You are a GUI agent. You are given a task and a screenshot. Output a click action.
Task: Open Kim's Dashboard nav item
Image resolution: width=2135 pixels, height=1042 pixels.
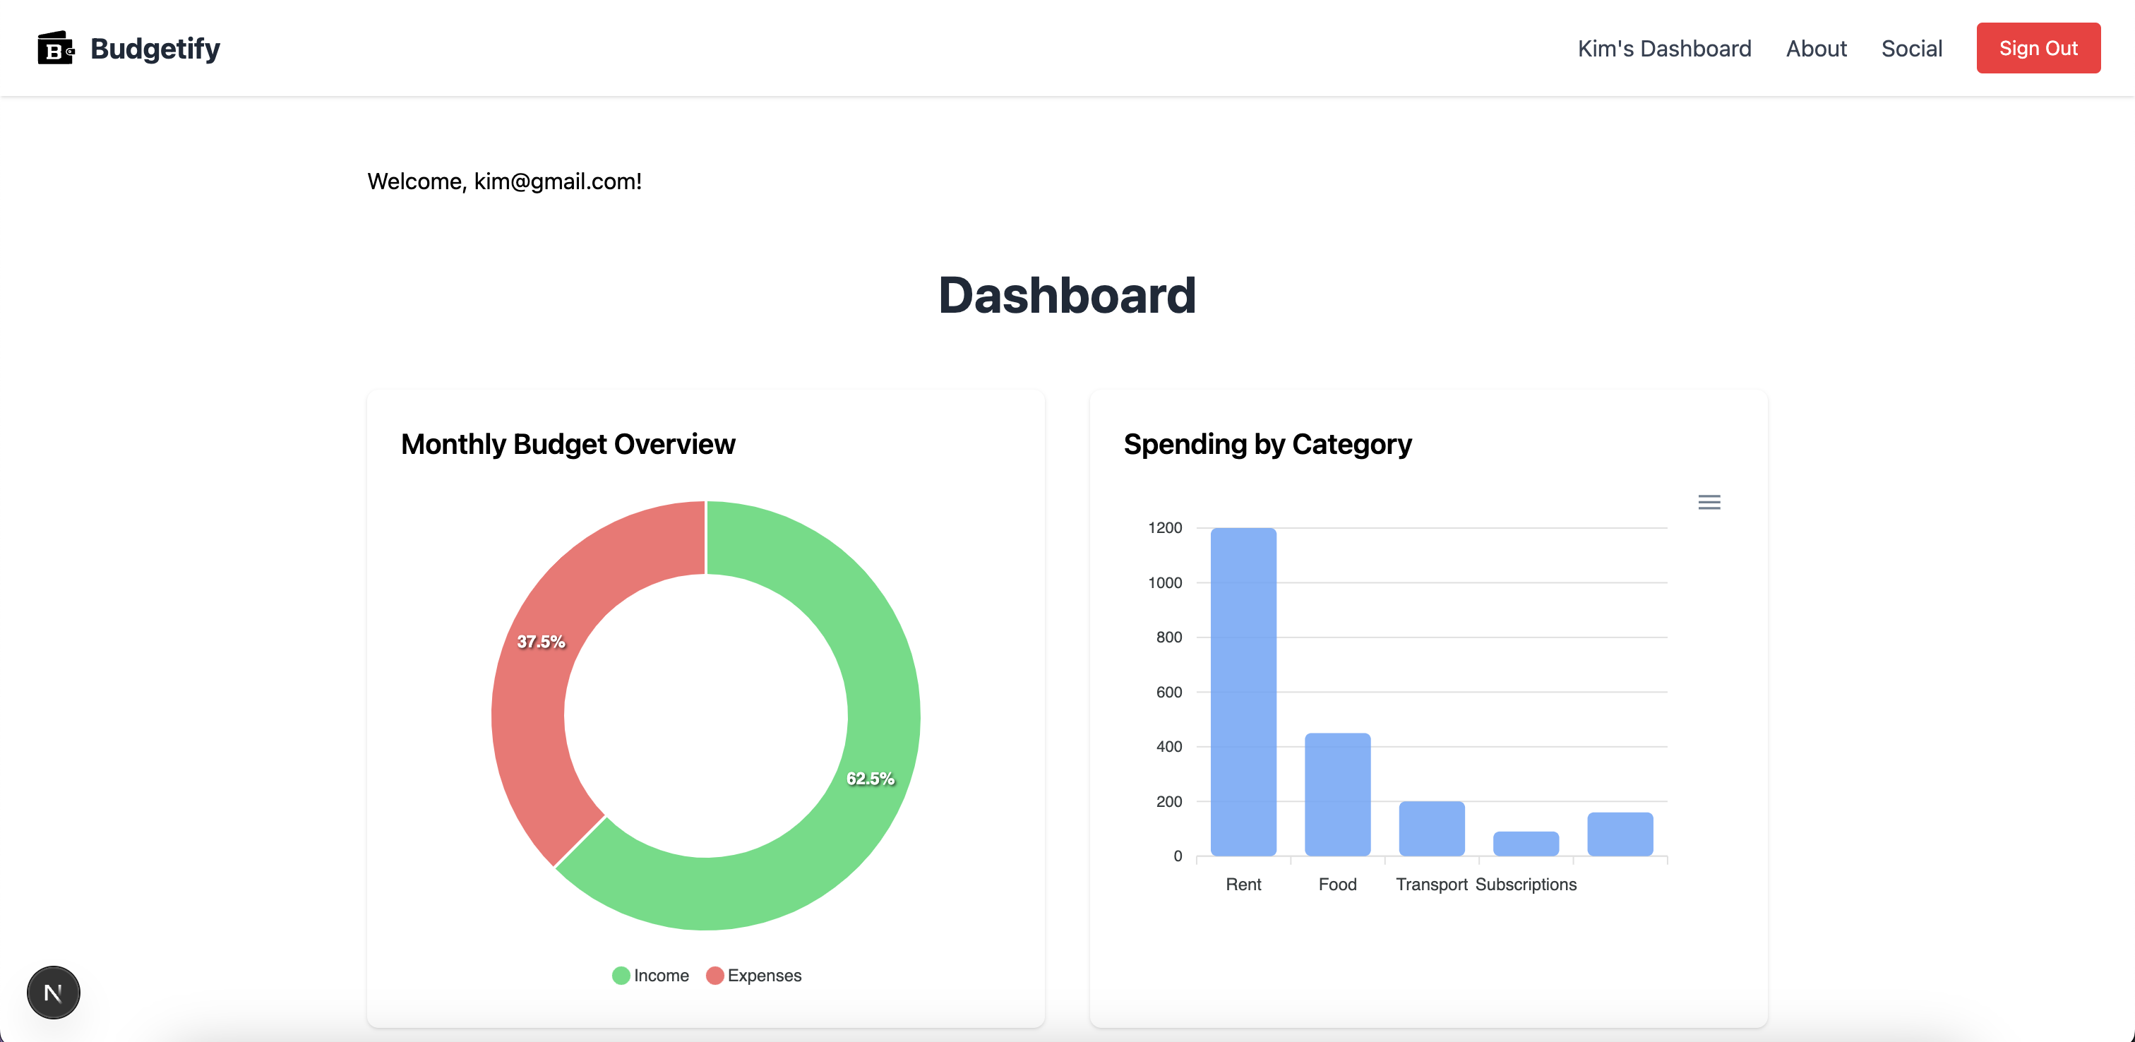[x=1663, y=48]
